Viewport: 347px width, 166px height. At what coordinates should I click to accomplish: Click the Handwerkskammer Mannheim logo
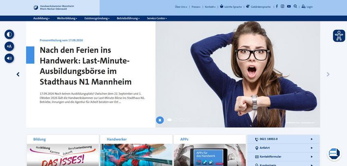tap(54, 7)
